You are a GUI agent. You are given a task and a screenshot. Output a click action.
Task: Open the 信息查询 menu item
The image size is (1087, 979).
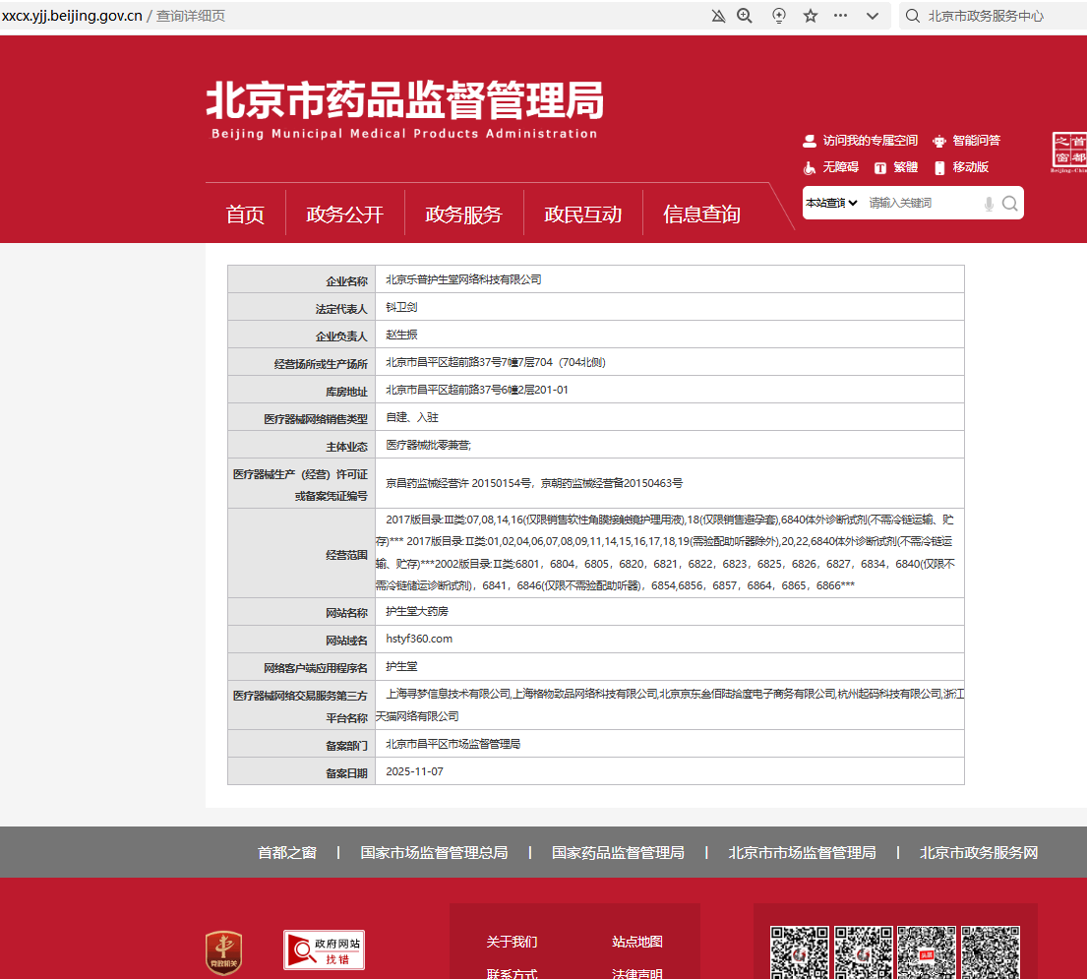pyautogui.click(x=700, y=214)
